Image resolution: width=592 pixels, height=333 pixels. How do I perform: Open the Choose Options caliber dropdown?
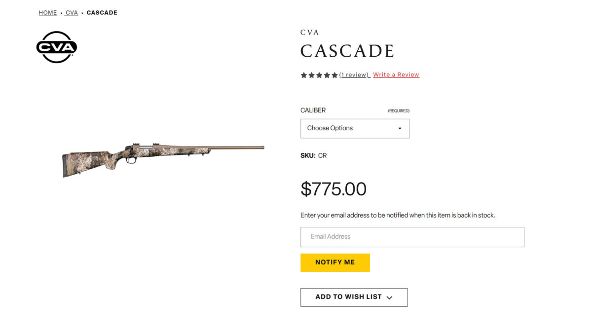point(355,128)
